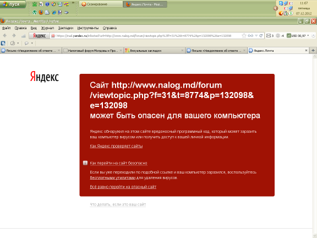Open the Закладки menu
Screen dimensions: 317x238
click(x=65, y=28)
